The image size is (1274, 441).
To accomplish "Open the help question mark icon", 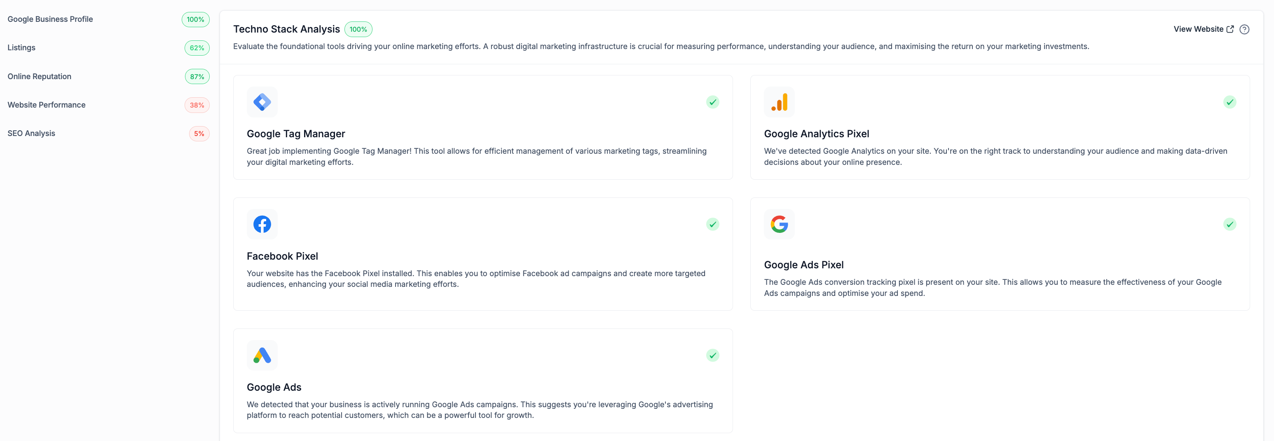I will [1244, 29].
